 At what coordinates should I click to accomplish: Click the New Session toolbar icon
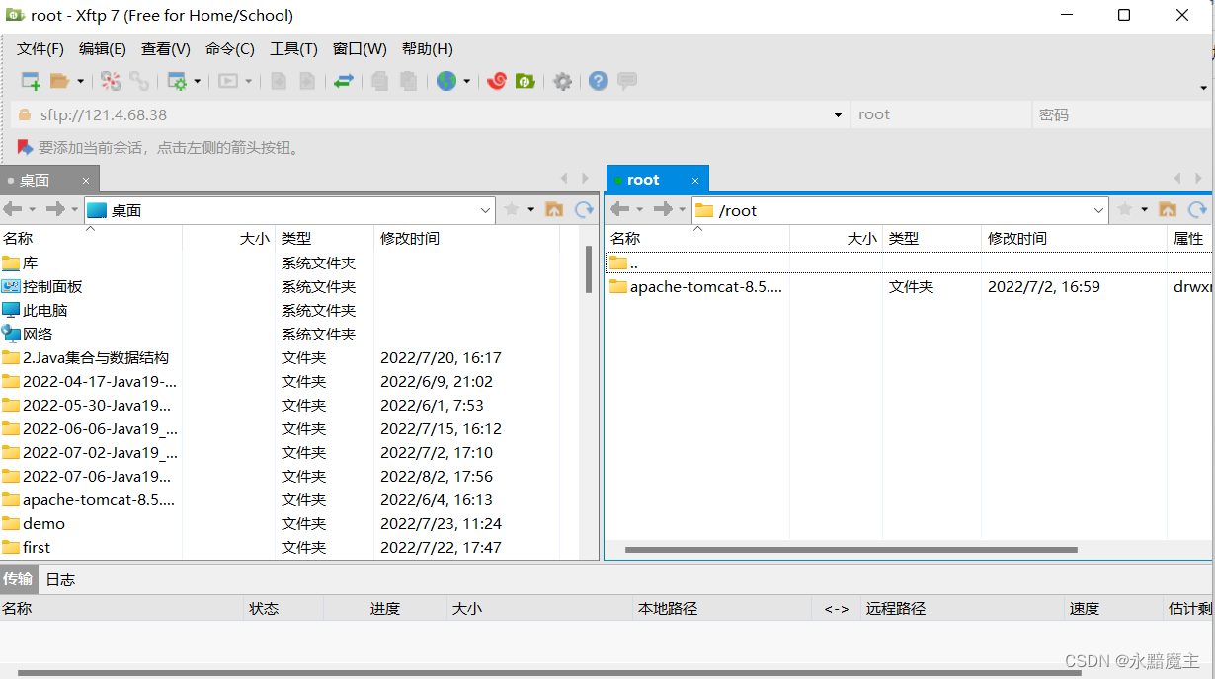tap(31, 81)
